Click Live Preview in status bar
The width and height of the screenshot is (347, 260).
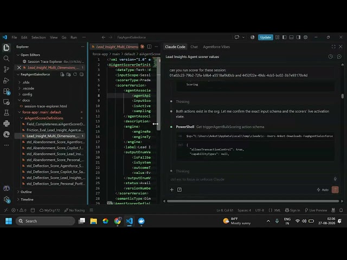[316, 210]
